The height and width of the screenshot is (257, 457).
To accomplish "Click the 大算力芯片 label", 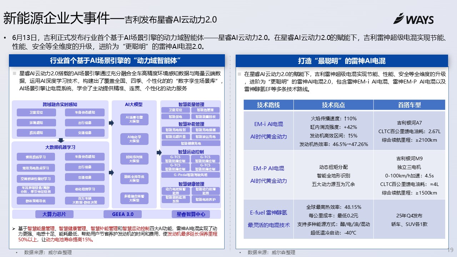I will click(54, 214).
